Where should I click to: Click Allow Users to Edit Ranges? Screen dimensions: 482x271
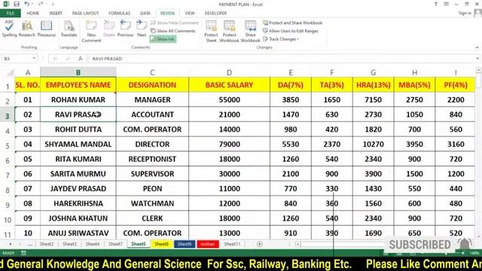click(x=291, y=31)
